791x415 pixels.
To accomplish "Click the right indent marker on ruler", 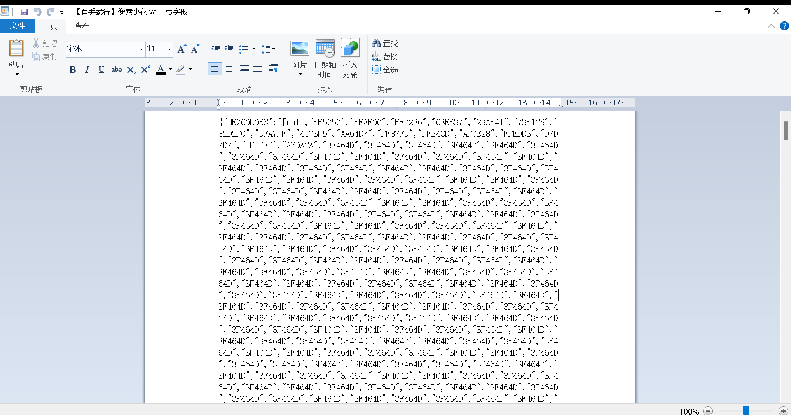I will point(561,105).
